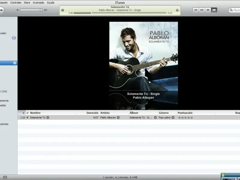Switch to song list view
The width and height of the screenshot is (240, 180).
(196, 10)
